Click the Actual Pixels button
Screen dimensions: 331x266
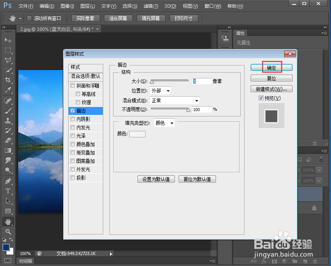[x=85, y=18]
